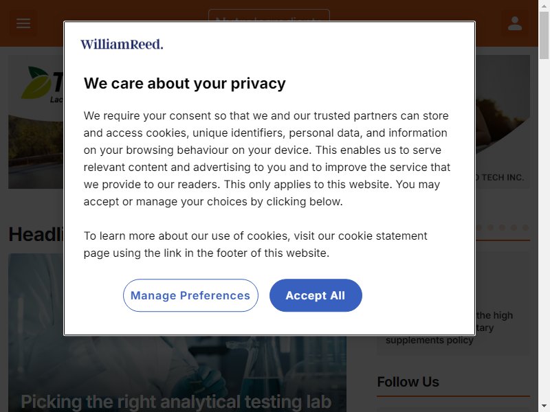Click the Follow Us section heading
550x412 pixels.
click(x=408, y=382)
